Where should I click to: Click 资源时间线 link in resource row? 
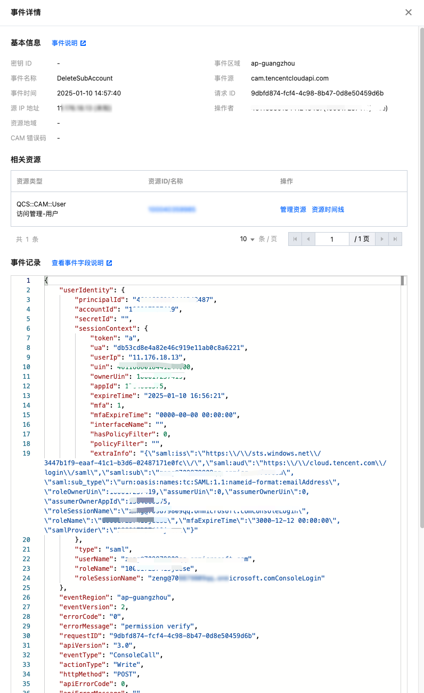click(328, 210)
